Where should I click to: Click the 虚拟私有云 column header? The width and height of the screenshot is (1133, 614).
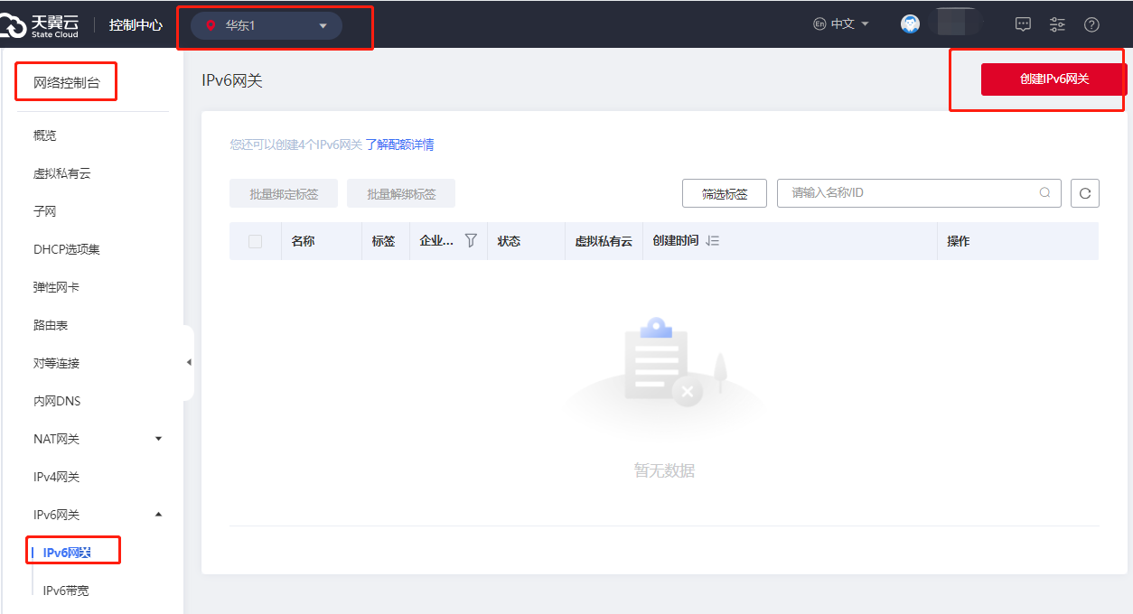pyautogui.click(x=604, y=241)
